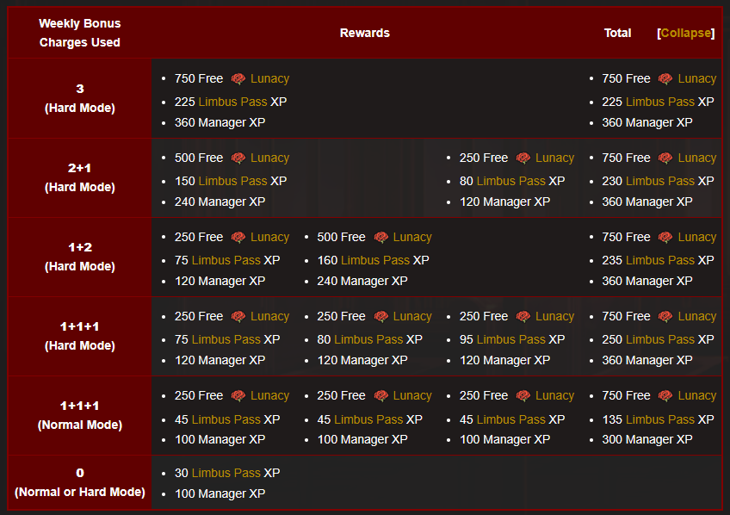The width and height of the screenshot is (730, 515).
Task: Click Lunacy icon beside 750 Free in 1+2 row
Action: click(x=665, y=237)
